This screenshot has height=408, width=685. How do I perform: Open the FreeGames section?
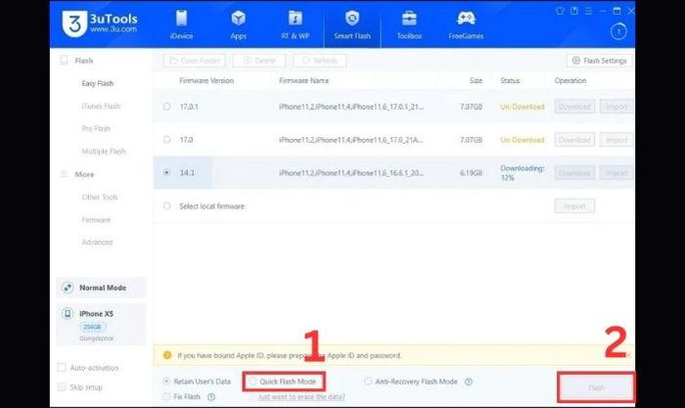[466, 25]
